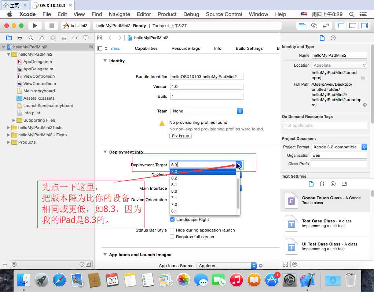Show the File inspector
Image resolution: width=374 pixels, height=292 pixels.
322,38
